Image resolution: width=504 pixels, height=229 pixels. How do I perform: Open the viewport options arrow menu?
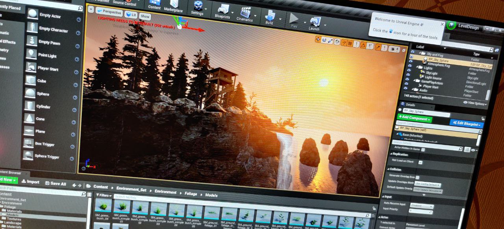[x=91, y=9]
